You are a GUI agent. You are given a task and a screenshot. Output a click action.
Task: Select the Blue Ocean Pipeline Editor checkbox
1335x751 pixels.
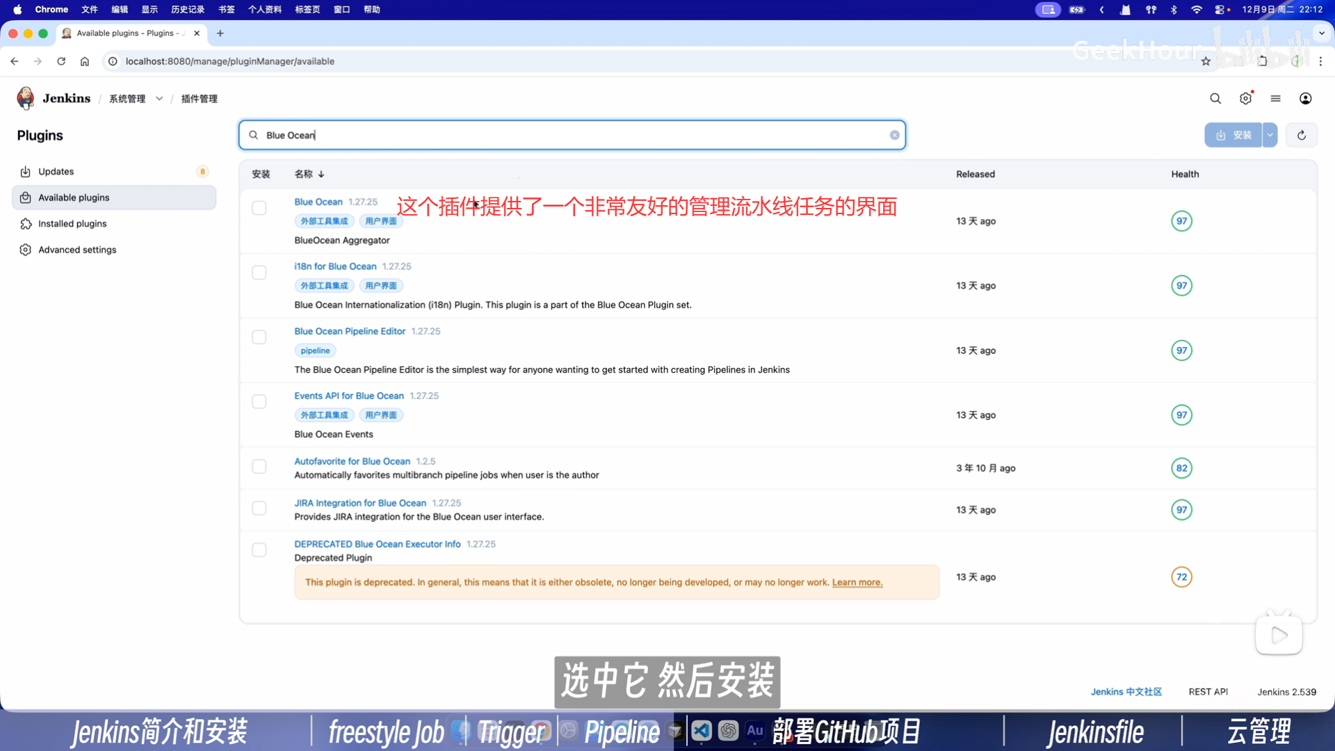coord(259,337)
